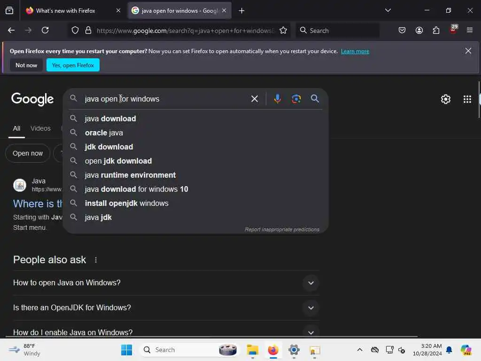Apply Open now filter chip
This screenshot has width=481, height=361.
(x=28, y=154)
